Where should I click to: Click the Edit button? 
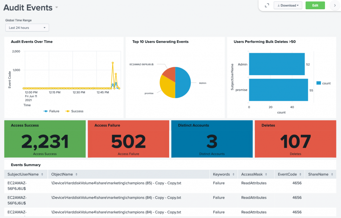pos(315,5)
